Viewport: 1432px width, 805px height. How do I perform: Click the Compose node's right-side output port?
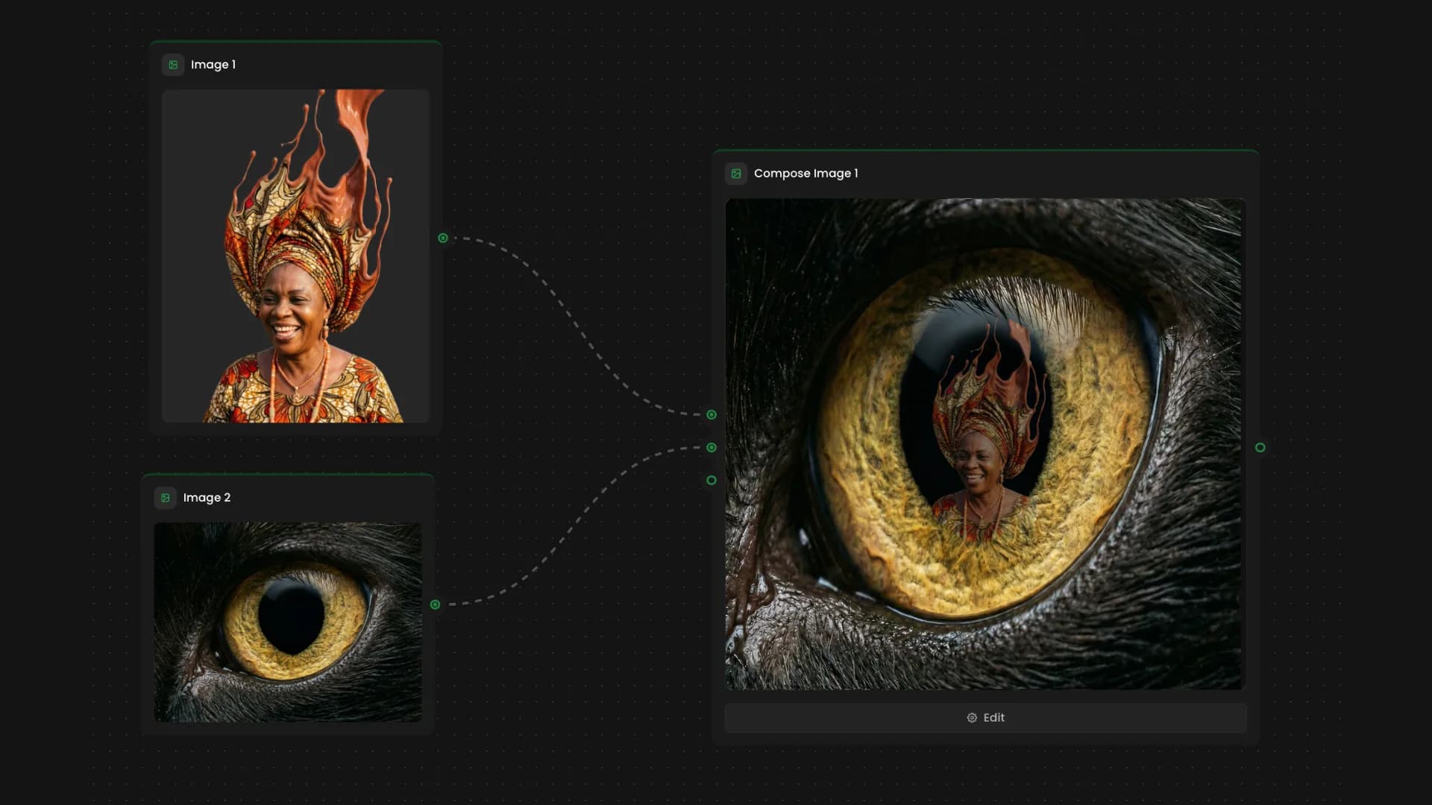(x=1260, y=447)
